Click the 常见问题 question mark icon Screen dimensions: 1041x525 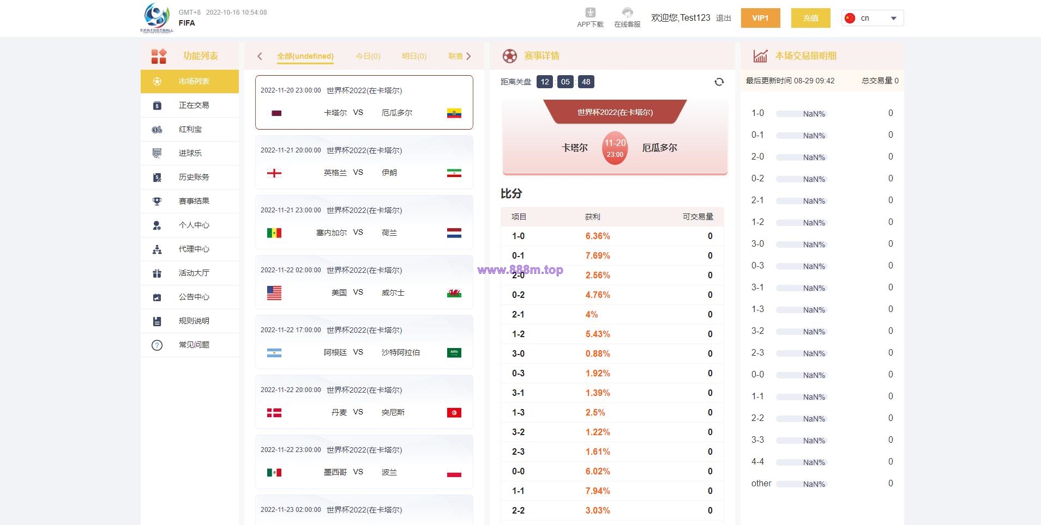157,345
